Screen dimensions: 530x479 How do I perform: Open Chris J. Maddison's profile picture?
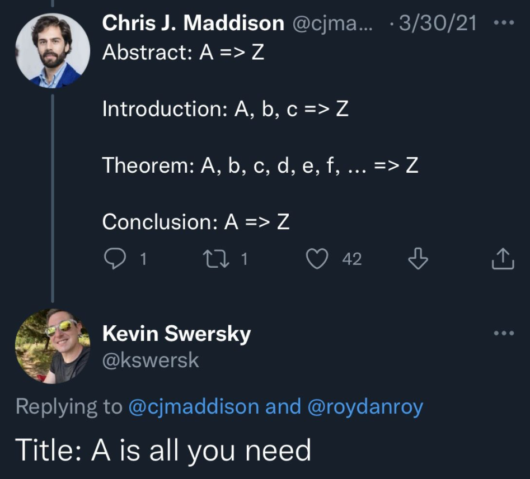pyautogui.click(x=53, y=50)
